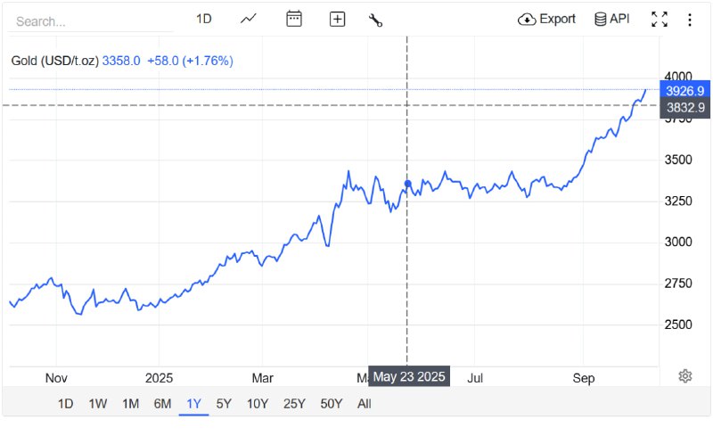Viewport: 713px width, 444px height.
Task: Select the 6M time range
Action: (162, 403)
